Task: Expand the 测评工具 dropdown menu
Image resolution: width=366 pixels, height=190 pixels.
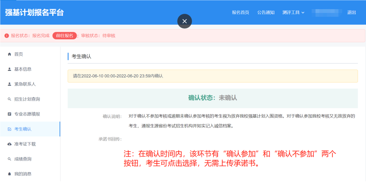Action: pyautogui.click(x=291, y=13)
